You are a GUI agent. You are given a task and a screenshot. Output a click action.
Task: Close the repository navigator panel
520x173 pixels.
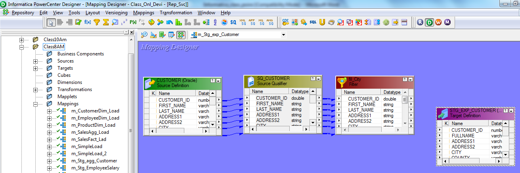pos(132,32)
